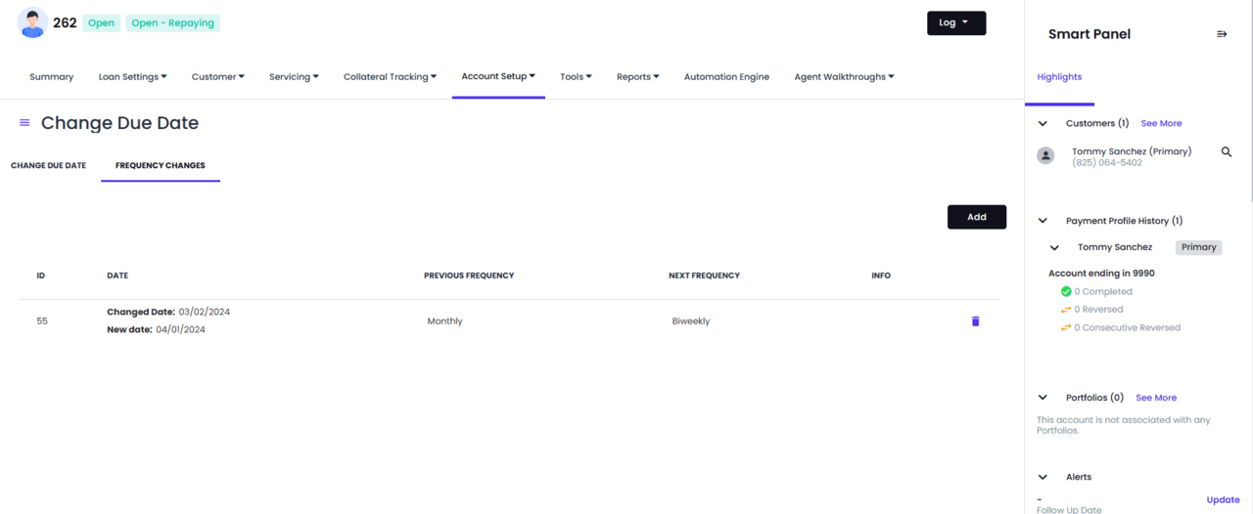The image size is (1253, 514).
Task: Click Tommy Sanchez's customer profile icon
Action: click(1045, 155)
